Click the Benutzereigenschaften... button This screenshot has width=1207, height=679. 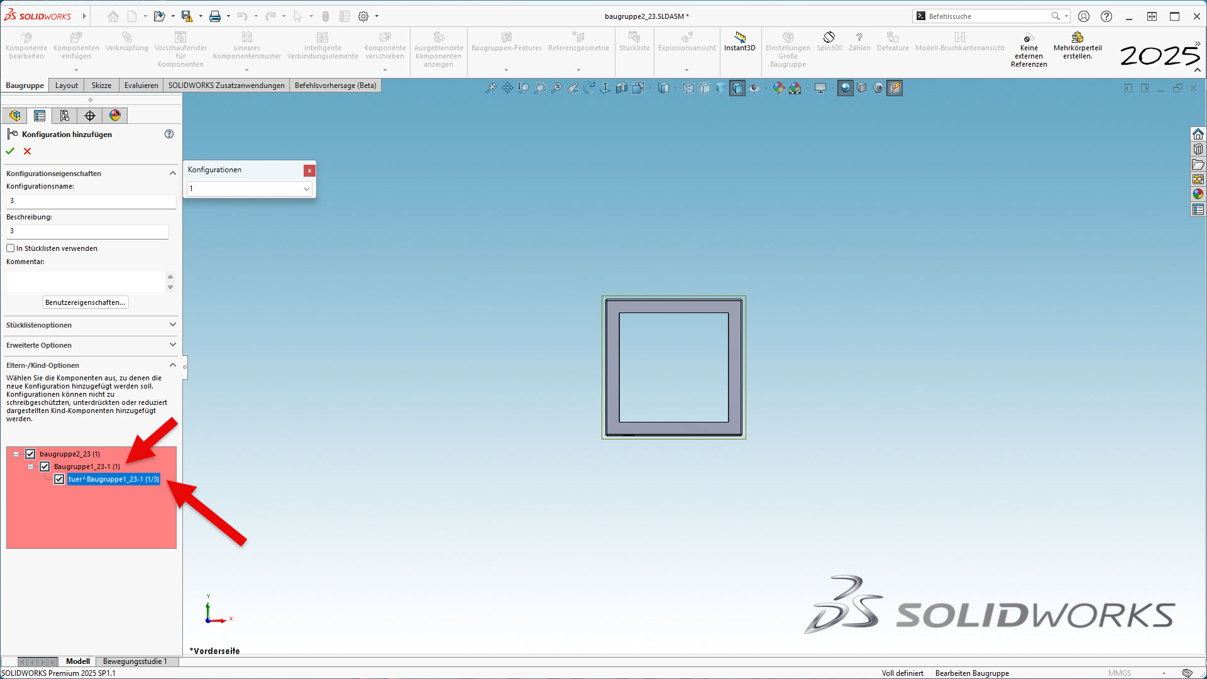coord(85,302)
